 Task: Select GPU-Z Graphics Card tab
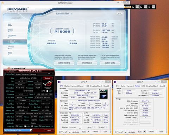point(10,74)
